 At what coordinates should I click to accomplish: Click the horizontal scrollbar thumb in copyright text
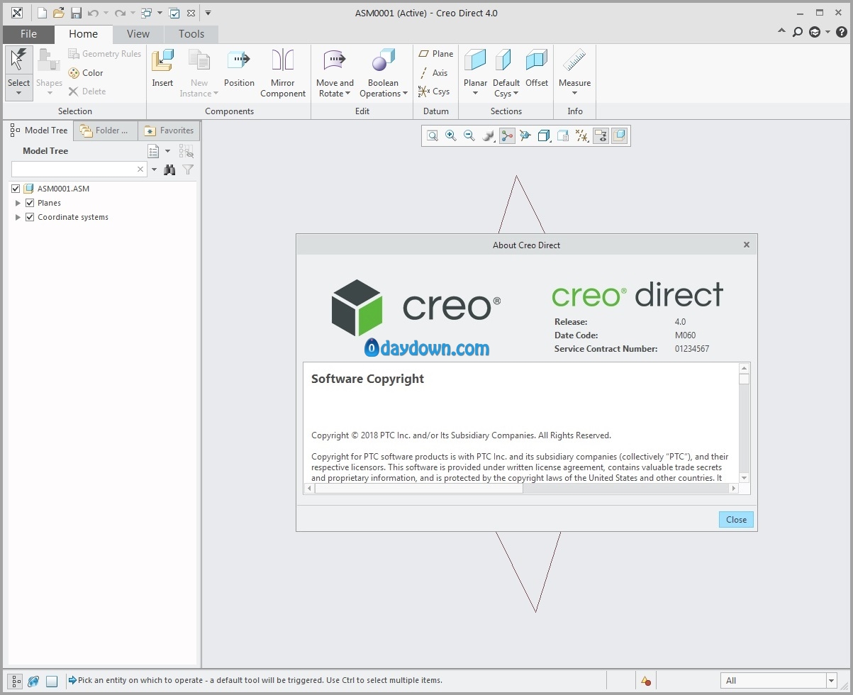coord(419,489)
